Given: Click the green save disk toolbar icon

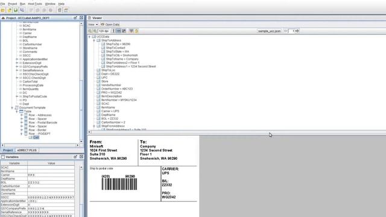Looking at the screenshot, I should pos(16,10).
